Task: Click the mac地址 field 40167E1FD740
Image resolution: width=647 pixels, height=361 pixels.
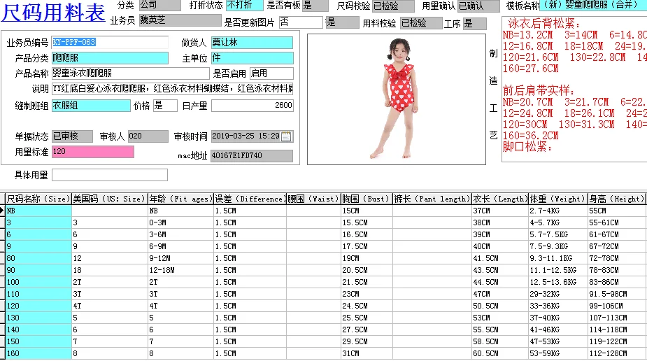Action: (x=252, y=155)
